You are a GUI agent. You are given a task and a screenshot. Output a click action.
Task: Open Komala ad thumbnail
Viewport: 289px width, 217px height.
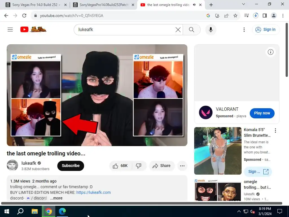[218, 151]
